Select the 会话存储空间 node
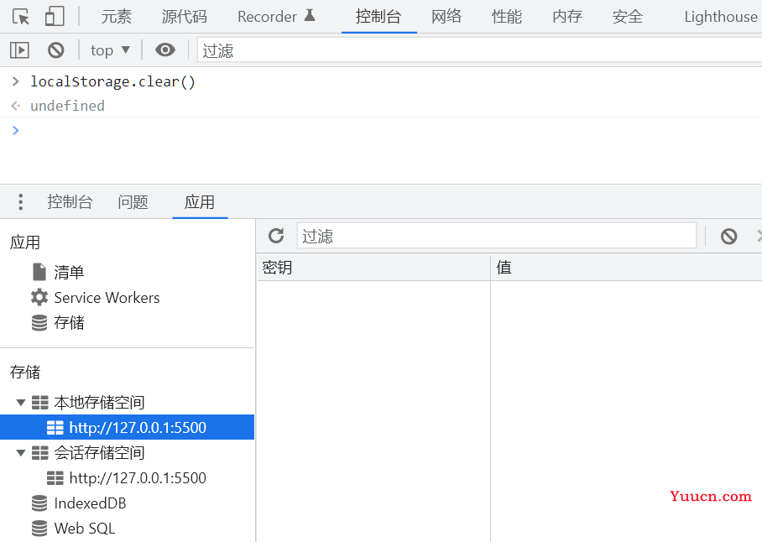The width and height of the screenshot is (762, 542). coord(99,453)
